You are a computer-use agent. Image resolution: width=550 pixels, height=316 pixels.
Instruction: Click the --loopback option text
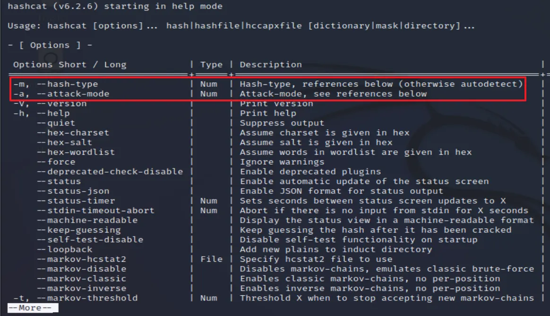(x=65, y=249)
